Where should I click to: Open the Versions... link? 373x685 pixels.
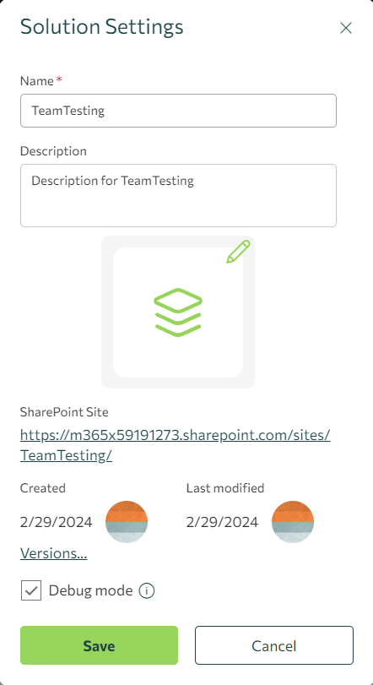(x=54, y=553)
